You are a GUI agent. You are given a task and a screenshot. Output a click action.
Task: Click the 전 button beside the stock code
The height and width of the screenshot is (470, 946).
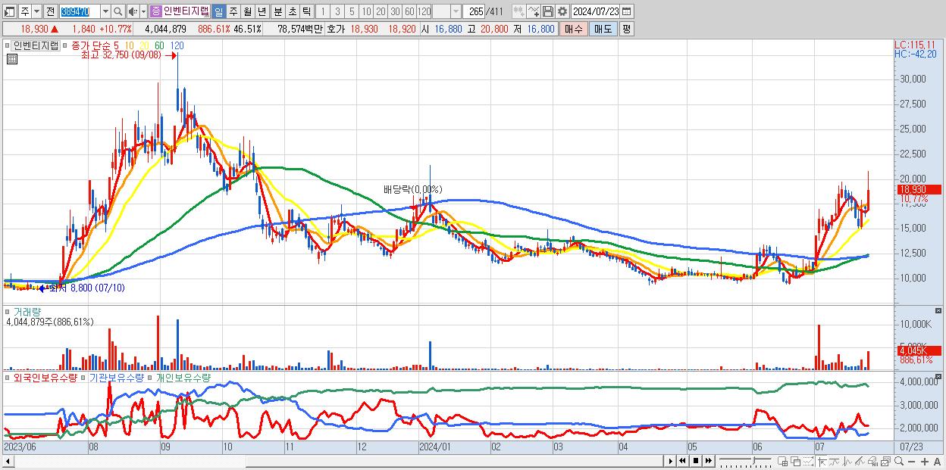coord(50,11)
